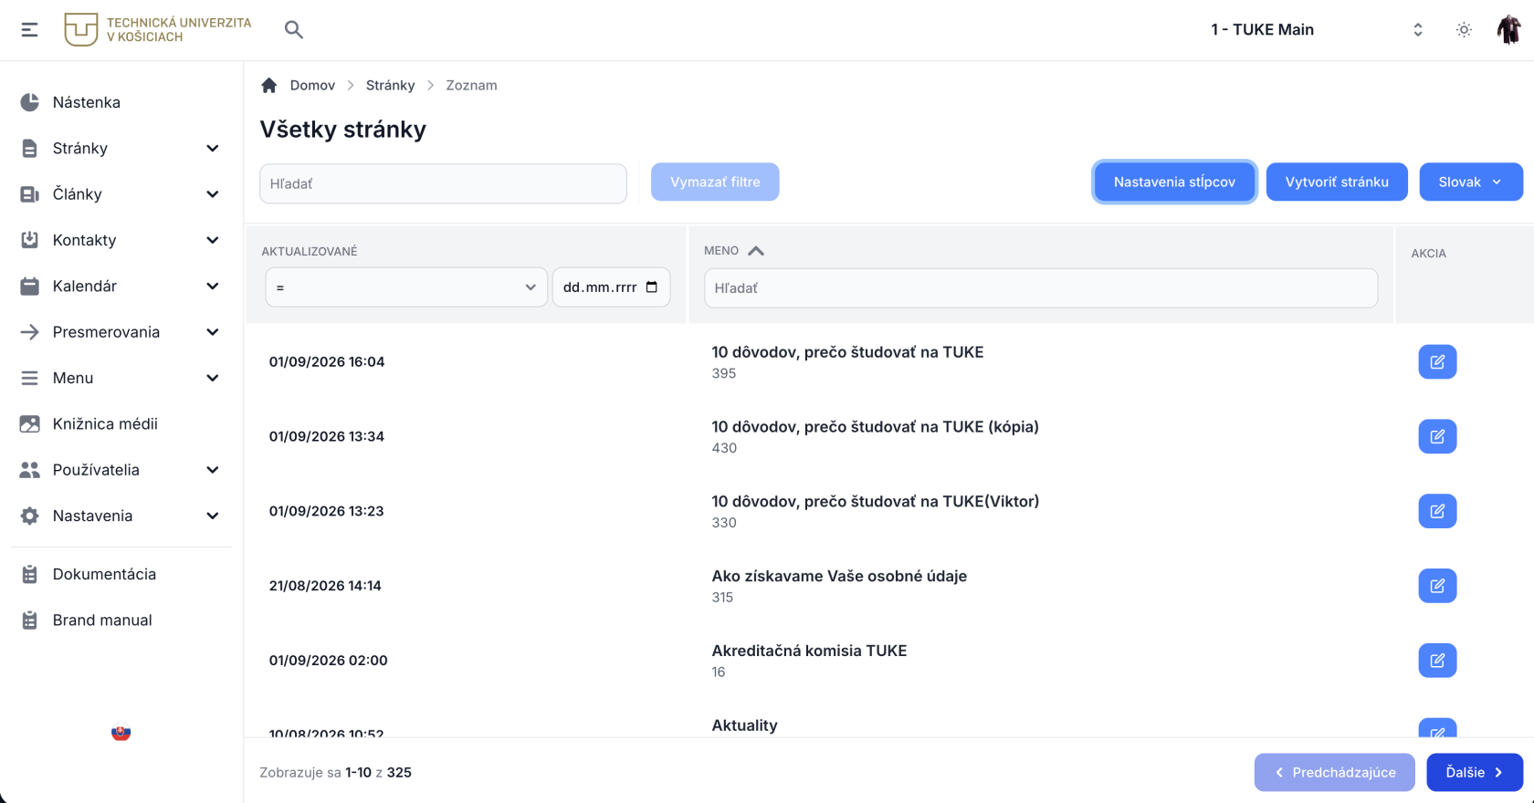Expand the Články sidebar section
The width and height of the screenshot is (1534, 803).
point(121,194)
